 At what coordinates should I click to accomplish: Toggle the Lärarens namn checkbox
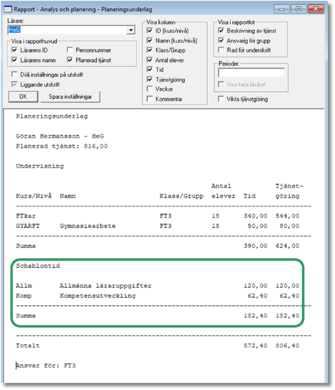pos(15,60)
